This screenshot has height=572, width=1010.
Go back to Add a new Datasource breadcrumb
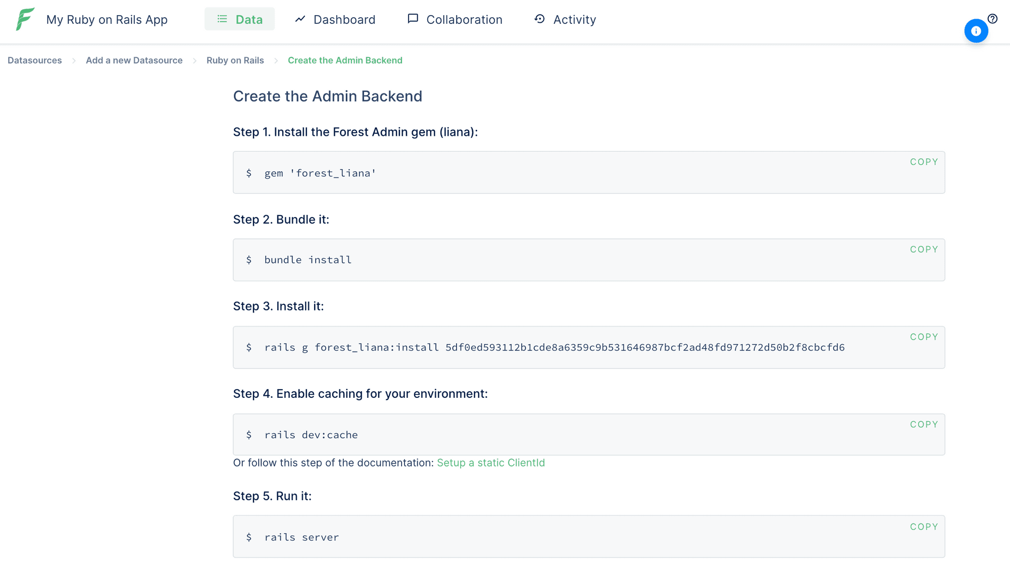pos(134,60)
